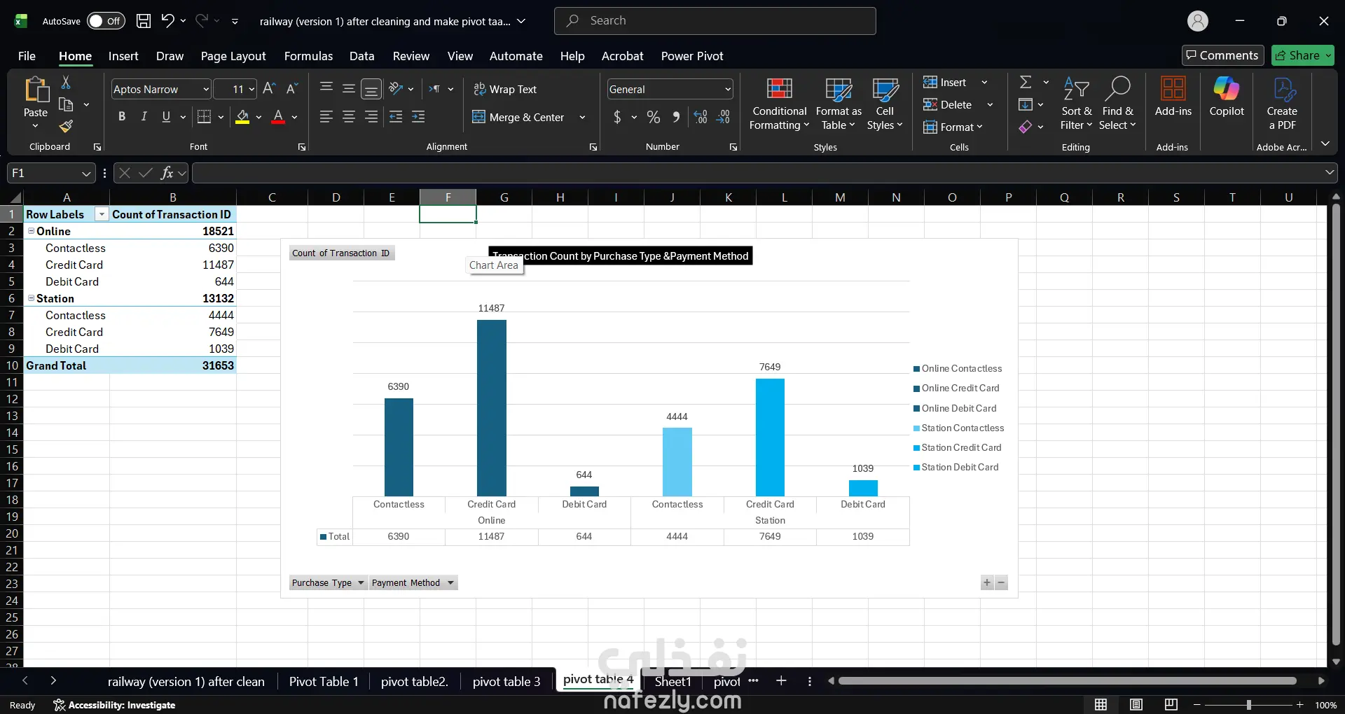Viewport: 1345px width, 714px height.
Task: Click the Save disk icon
Action: coord(144,21)
